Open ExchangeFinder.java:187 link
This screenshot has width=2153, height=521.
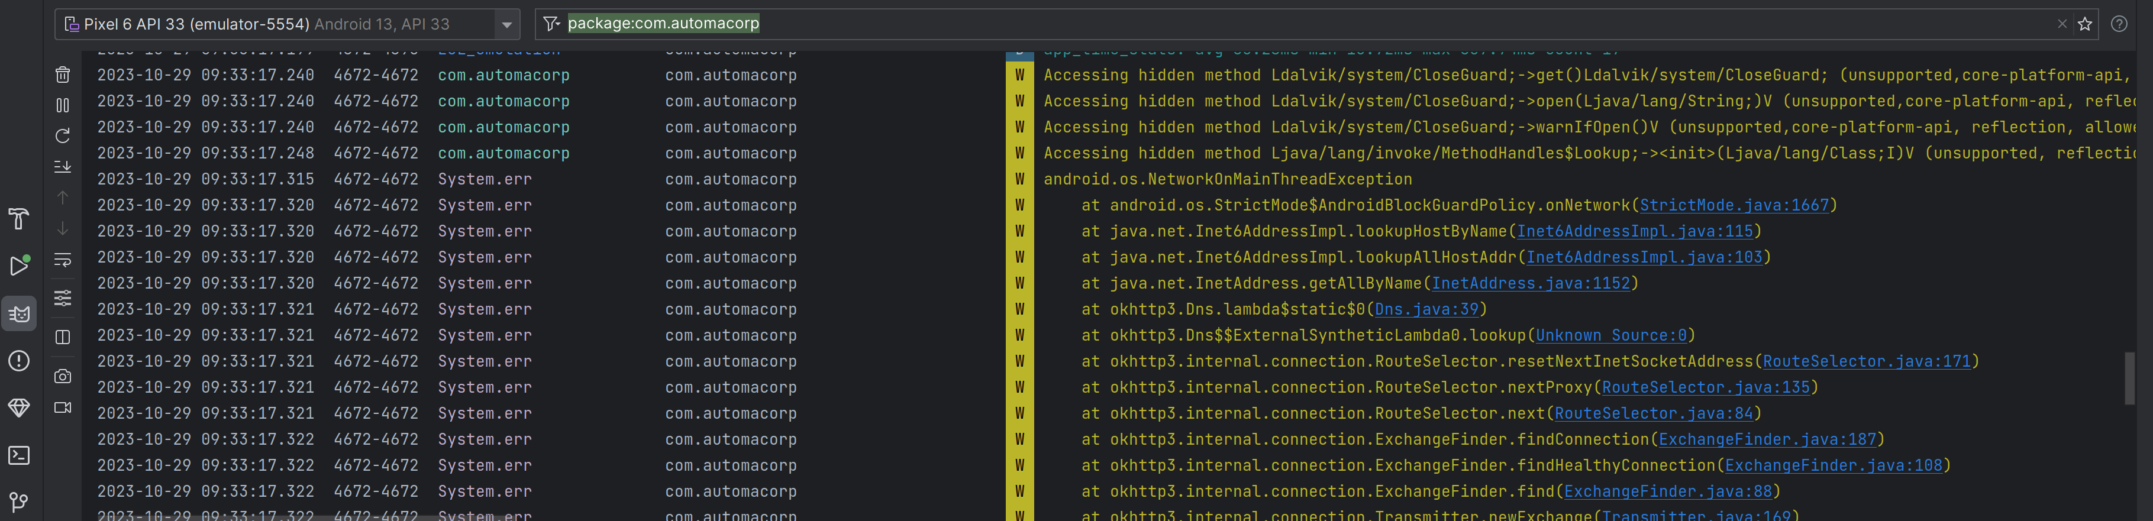tap(1767, 439)
